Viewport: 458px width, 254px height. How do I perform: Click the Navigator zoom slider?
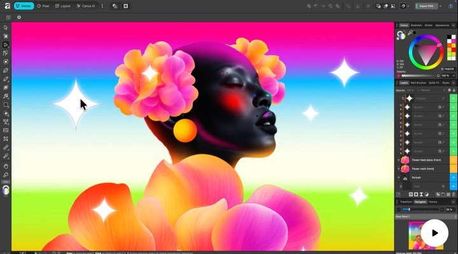(420, 210)
